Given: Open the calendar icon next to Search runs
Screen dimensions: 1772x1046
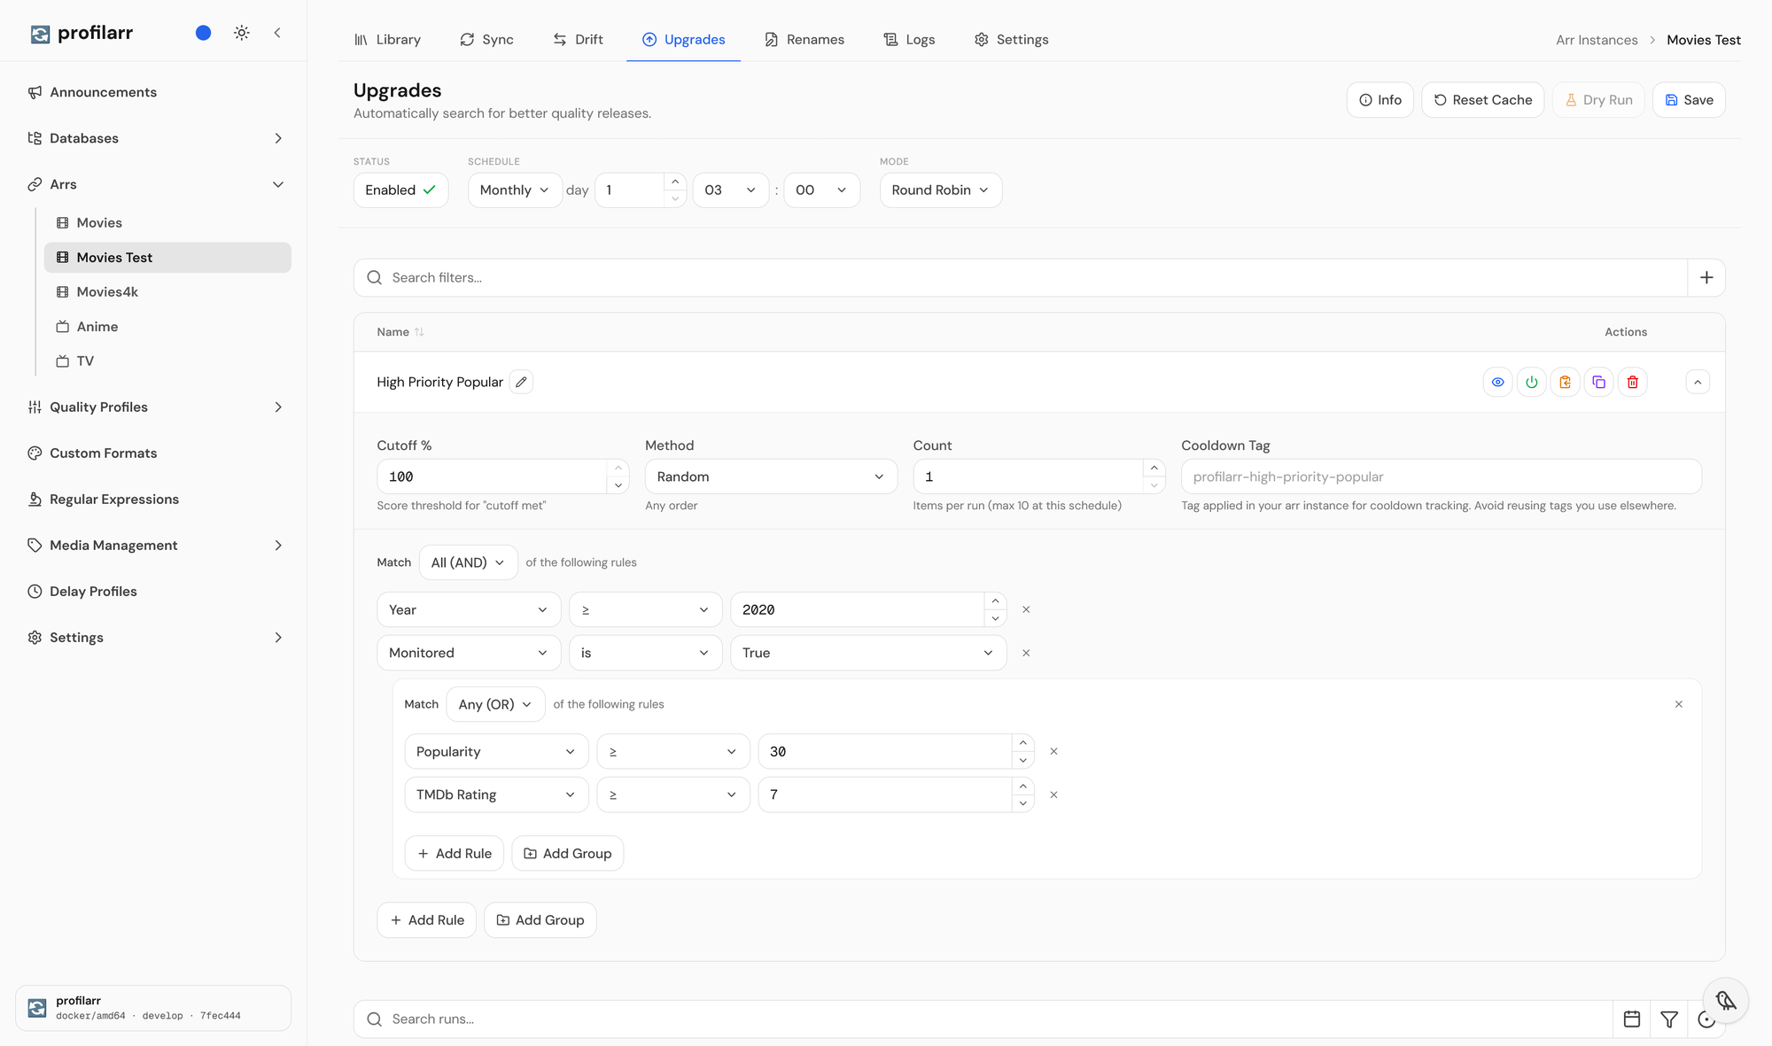Looking at the screenshot, I should [x=1632, y=1019].
